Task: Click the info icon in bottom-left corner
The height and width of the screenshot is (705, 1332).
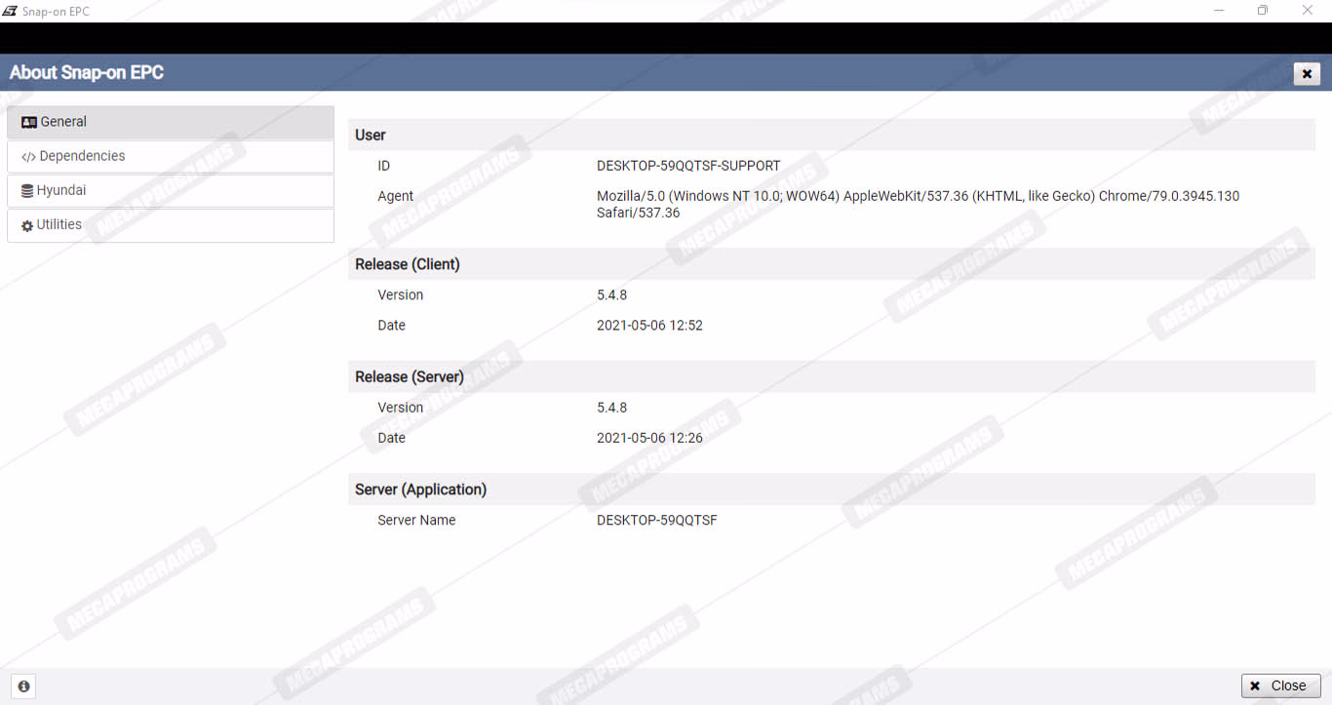Action: click(x=23, y=686)
